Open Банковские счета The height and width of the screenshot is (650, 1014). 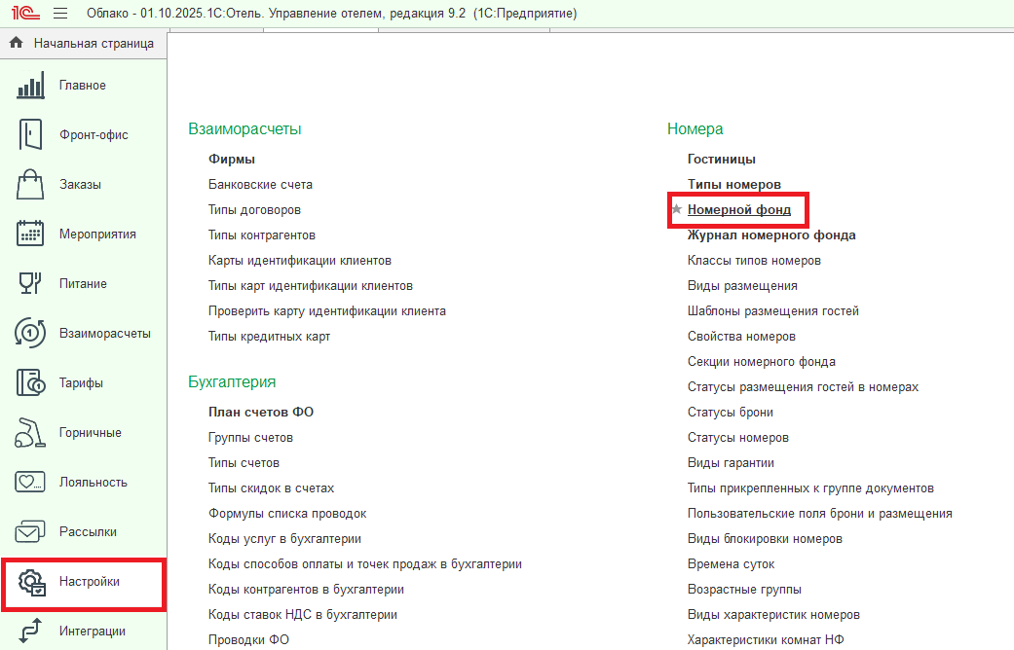click(260, 184)
